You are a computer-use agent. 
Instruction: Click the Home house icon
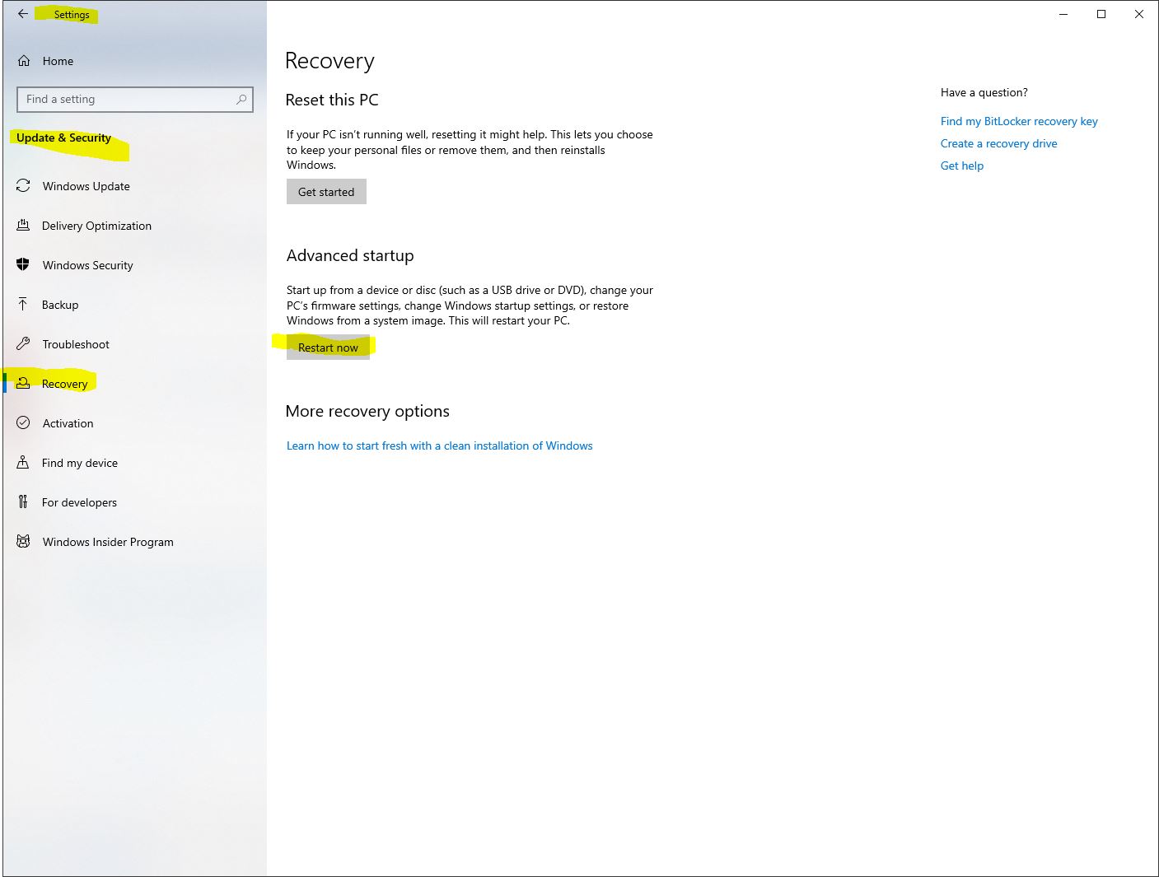click(24, 61)
